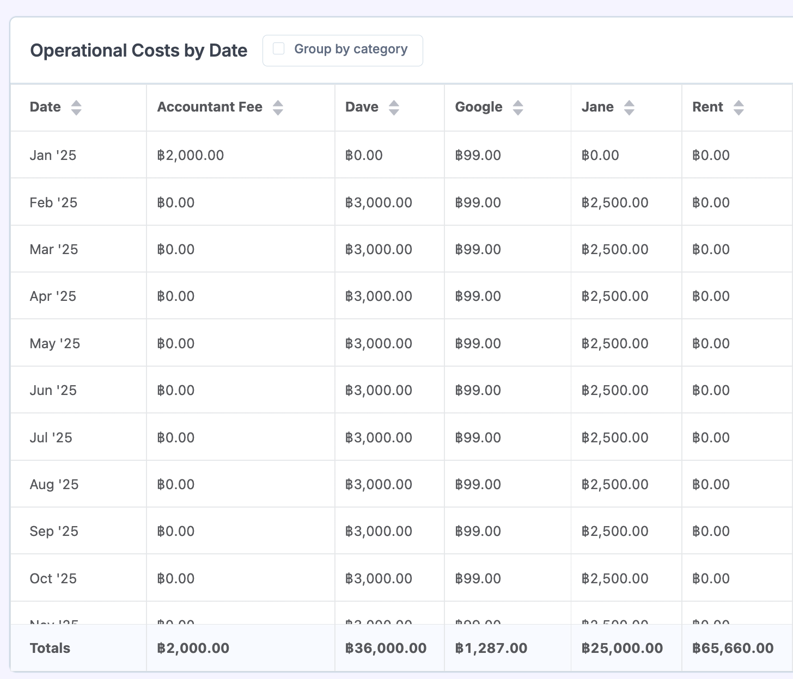Screen dimensions: 793x679
Task: Click the Date column sort icon
Action: (76, 108)
